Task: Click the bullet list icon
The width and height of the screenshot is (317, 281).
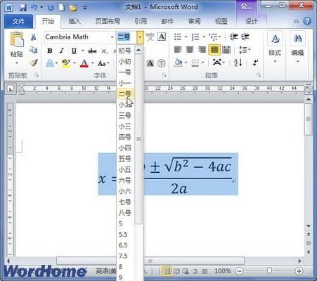Action: (178, 37)
